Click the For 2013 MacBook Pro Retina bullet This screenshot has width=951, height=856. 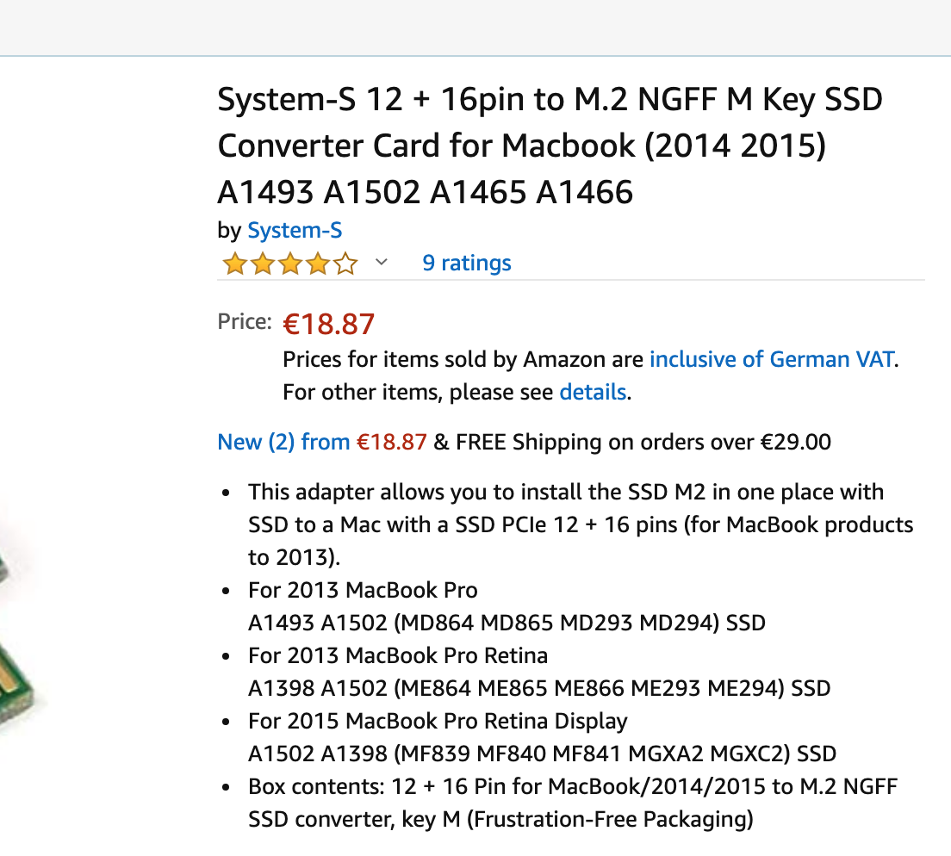[539, 672]
